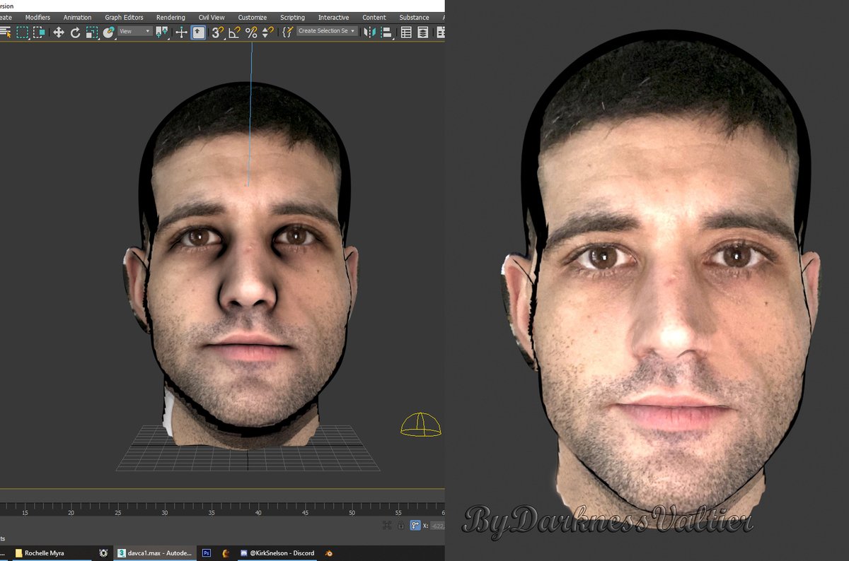Open the Substance menu
Screen dimensions: 849x561
[x=414, y=17]
